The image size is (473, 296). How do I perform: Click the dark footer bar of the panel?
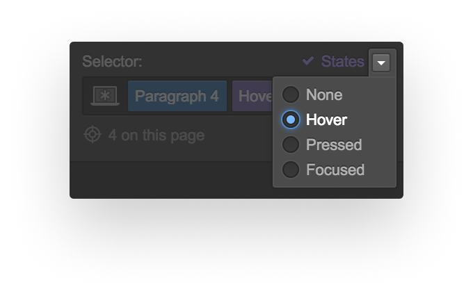tap(171, 180)
